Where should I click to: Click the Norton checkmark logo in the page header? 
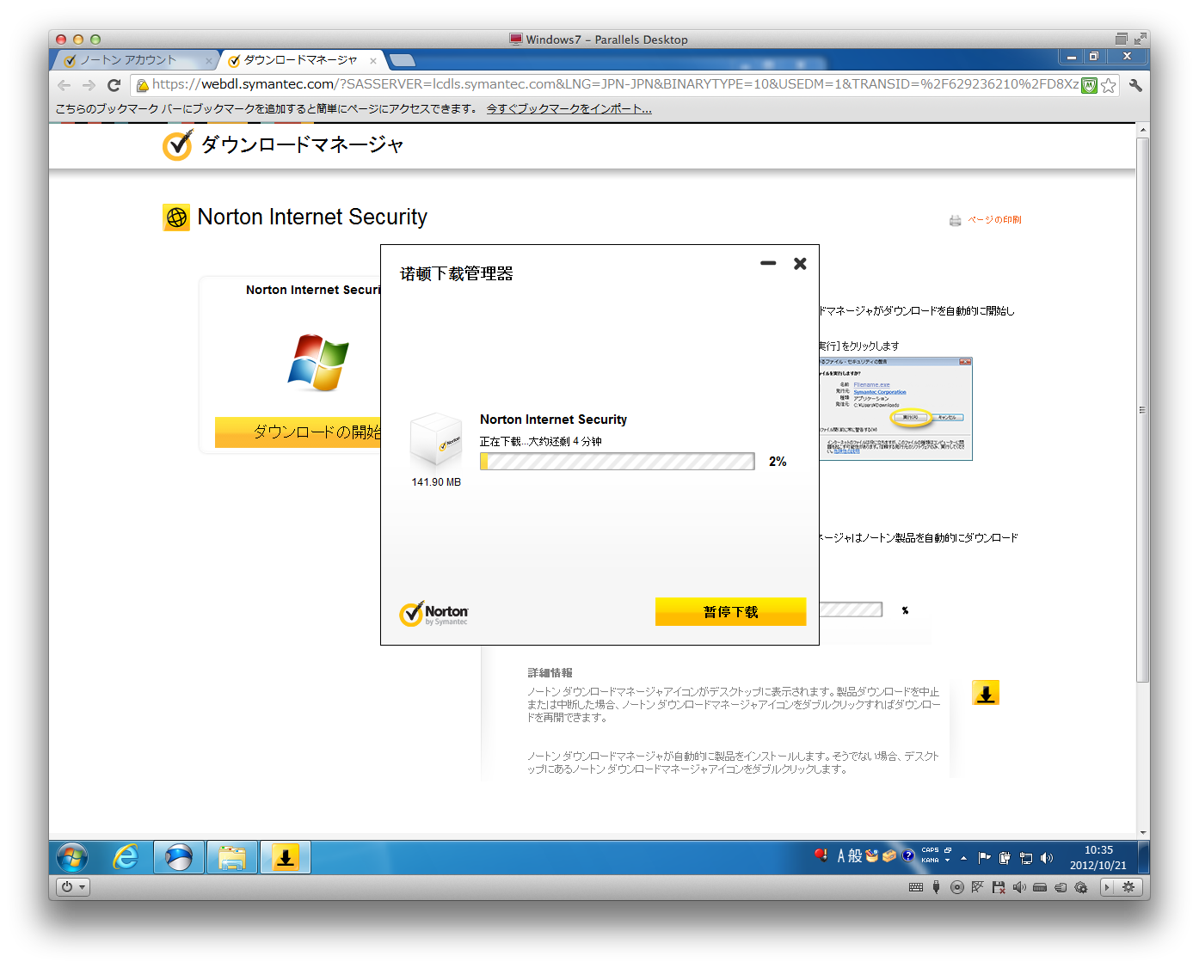pyautogui.click(x=177, y=145)
